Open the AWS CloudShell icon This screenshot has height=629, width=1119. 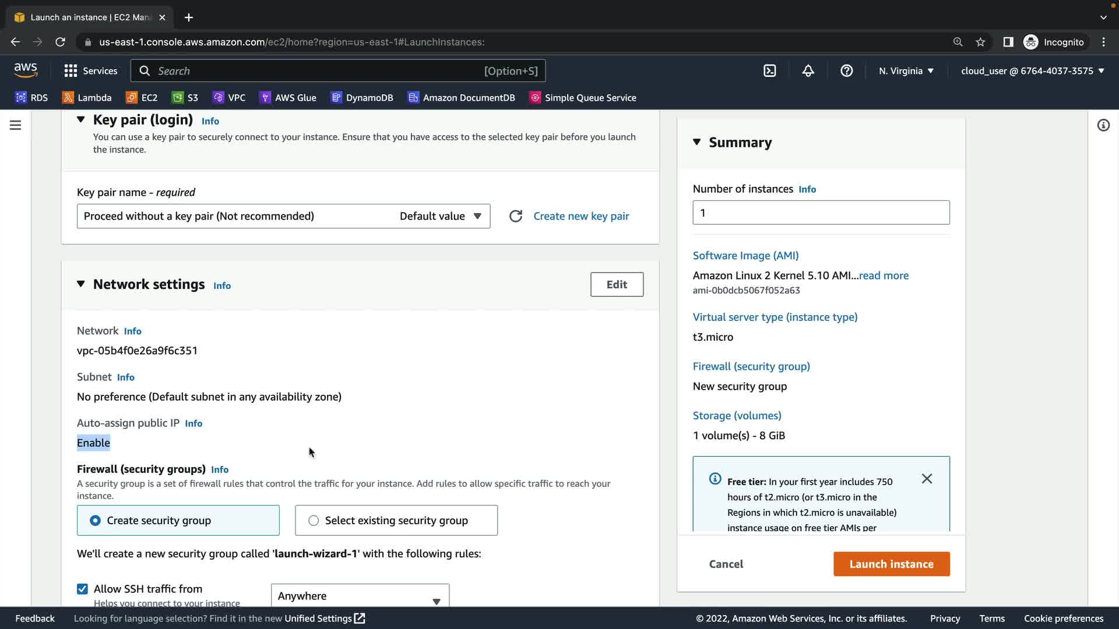[769, 71]
